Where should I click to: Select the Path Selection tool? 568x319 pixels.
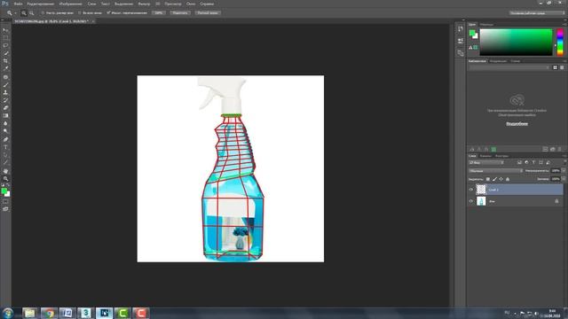5,155
